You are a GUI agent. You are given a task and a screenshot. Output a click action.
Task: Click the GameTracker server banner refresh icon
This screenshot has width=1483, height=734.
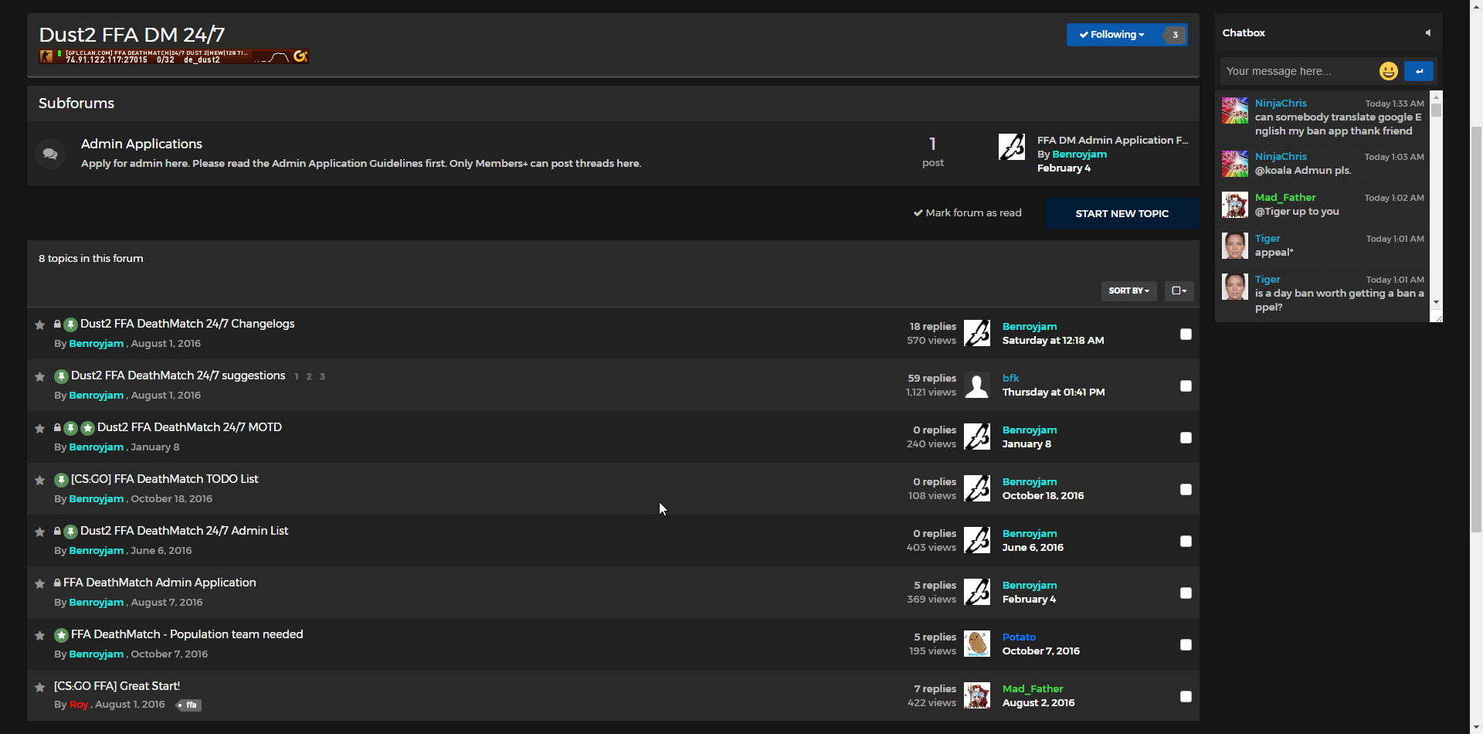point(300,56)
